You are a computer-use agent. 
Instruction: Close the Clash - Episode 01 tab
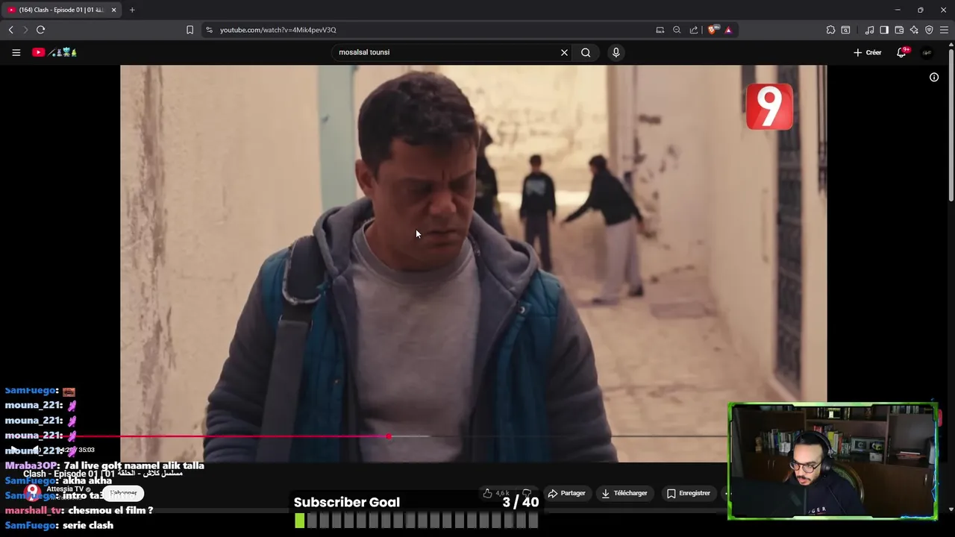click(113, 10)
